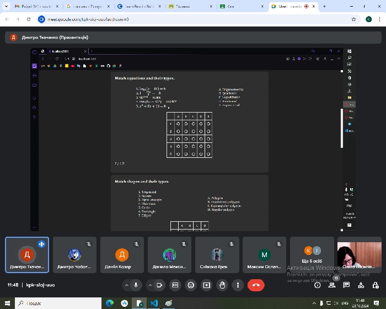Open host controls lock icon
Image resolution: width=386 pixels, height=309 pixels.
click(x=374, y=285)
